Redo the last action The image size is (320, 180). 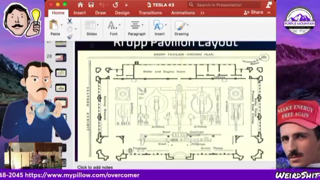(x=115, y=5)
